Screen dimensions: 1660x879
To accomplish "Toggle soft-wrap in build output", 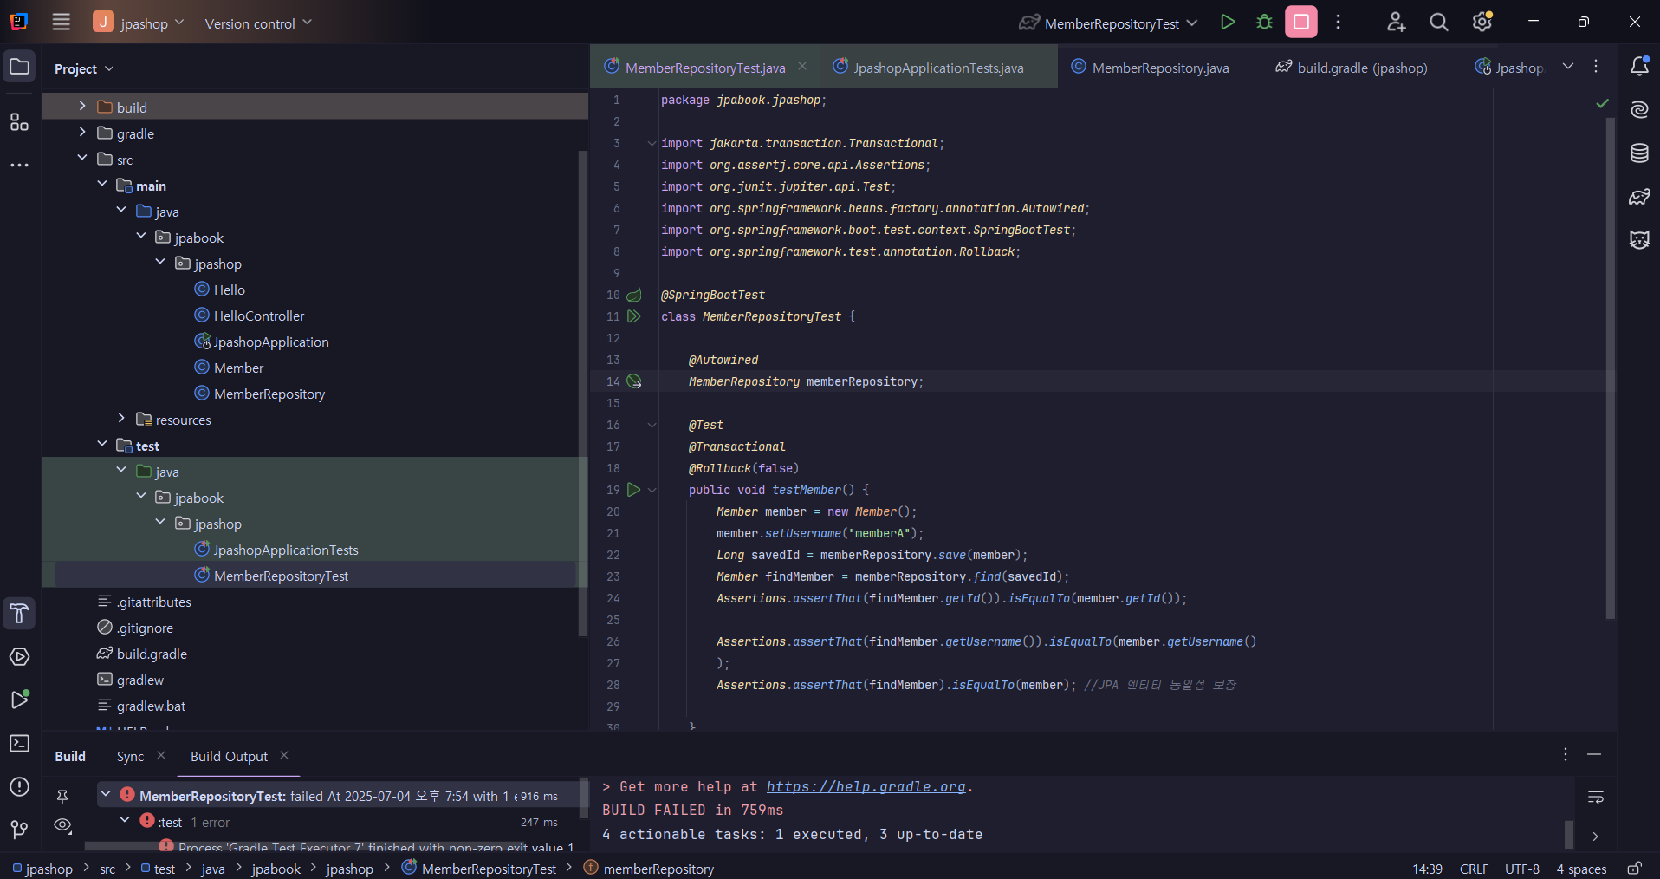I will (x=1596, y=797).
